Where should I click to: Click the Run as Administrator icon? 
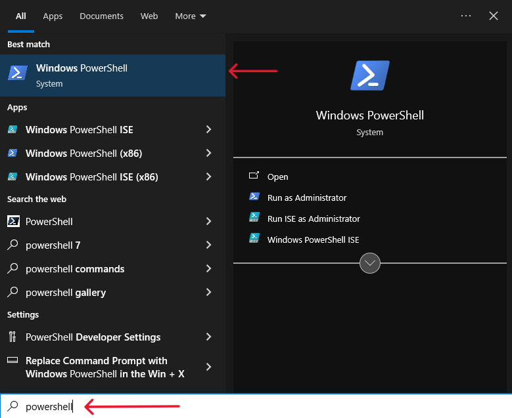pos(254,196)
